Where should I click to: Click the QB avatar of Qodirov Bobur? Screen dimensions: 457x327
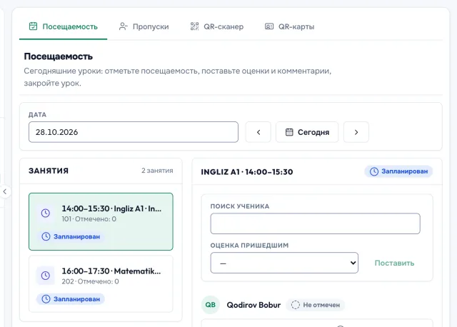(x=211, y=305)
